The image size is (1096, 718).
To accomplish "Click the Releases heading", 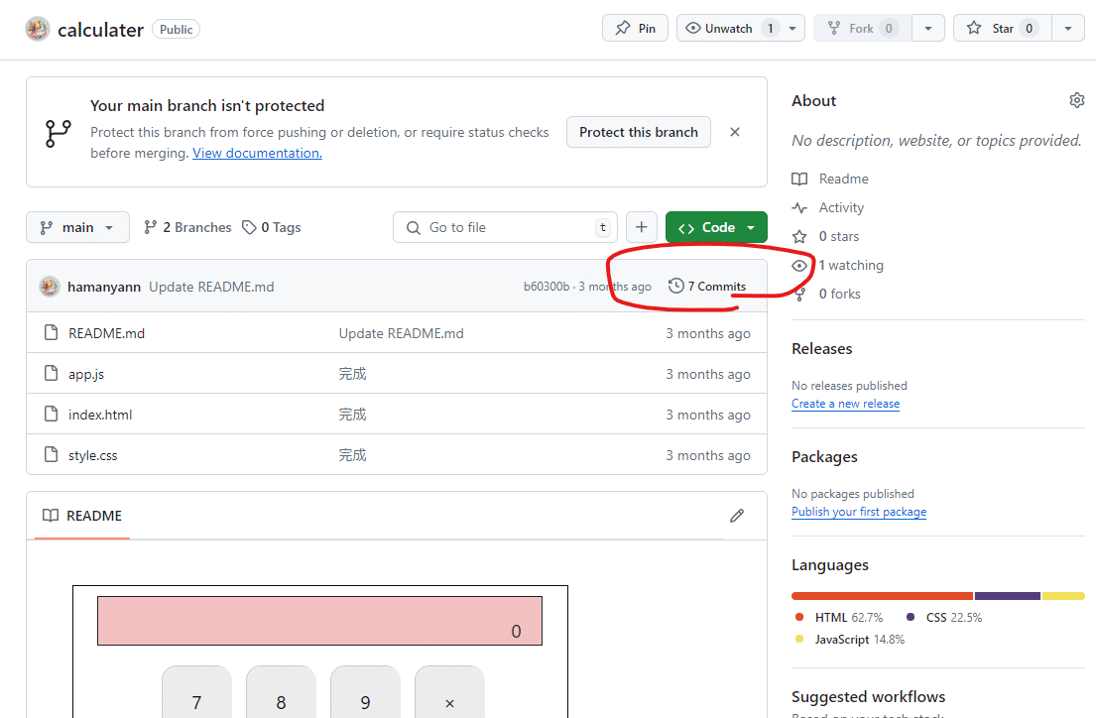I will coord(822,349).
